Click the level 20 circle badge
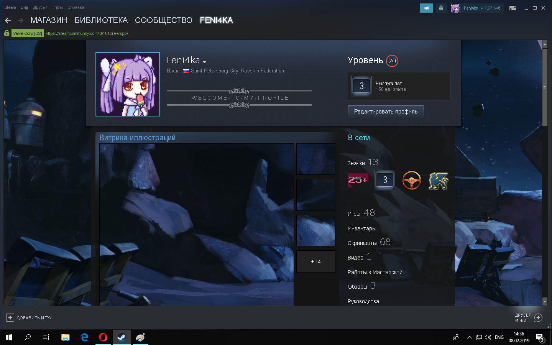The image size is (552, 345). tap(392, 61)
